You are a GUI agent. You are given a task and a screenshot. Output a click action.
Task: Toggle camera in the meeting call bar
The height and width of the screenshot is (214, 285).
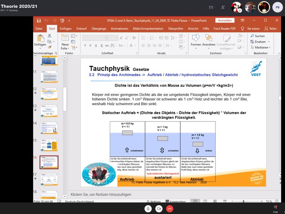click(159, 209)
